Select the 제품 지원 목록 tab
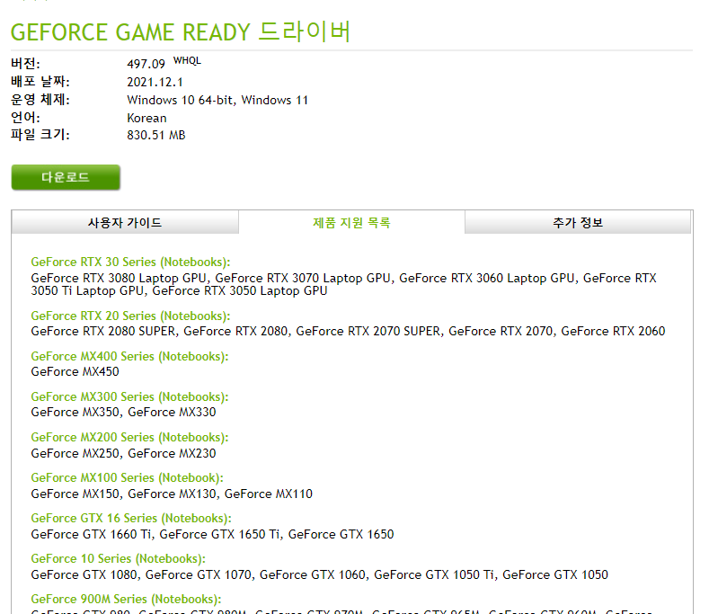The image size is (718, 614). pyautogui.click(x=351, y=223)
